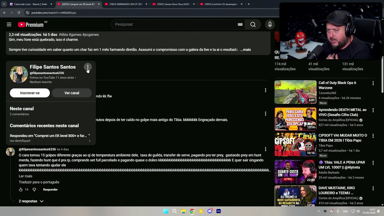Reload the page
Viewport: 384px width, 216px height.
[x=19, y=13]
